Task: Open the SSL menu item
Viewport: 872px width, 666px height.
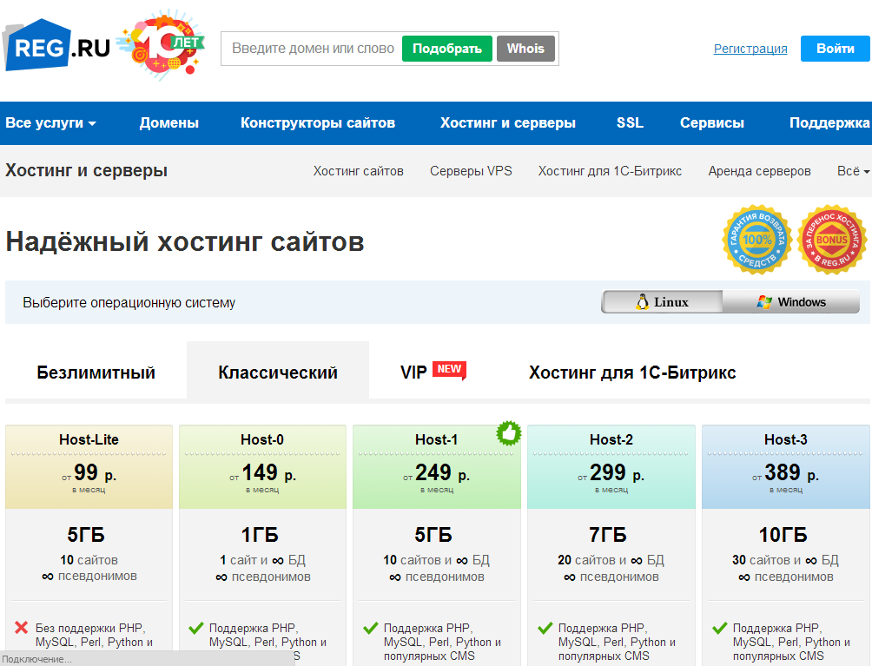Action: click(630, 122)
